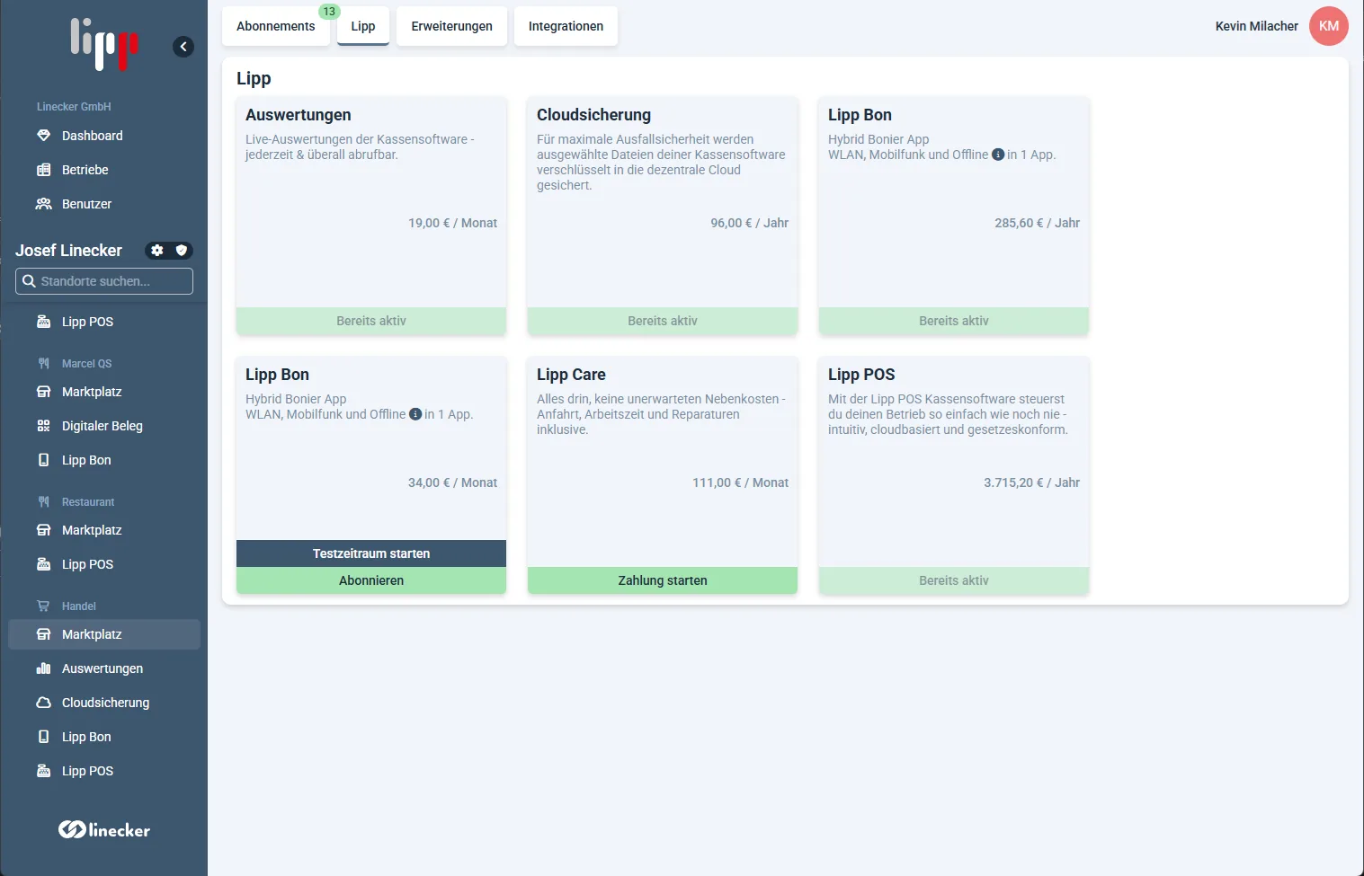Open the KM user avatar menu
Viewport: 1364px width, 876px height.
(1329, 26)
